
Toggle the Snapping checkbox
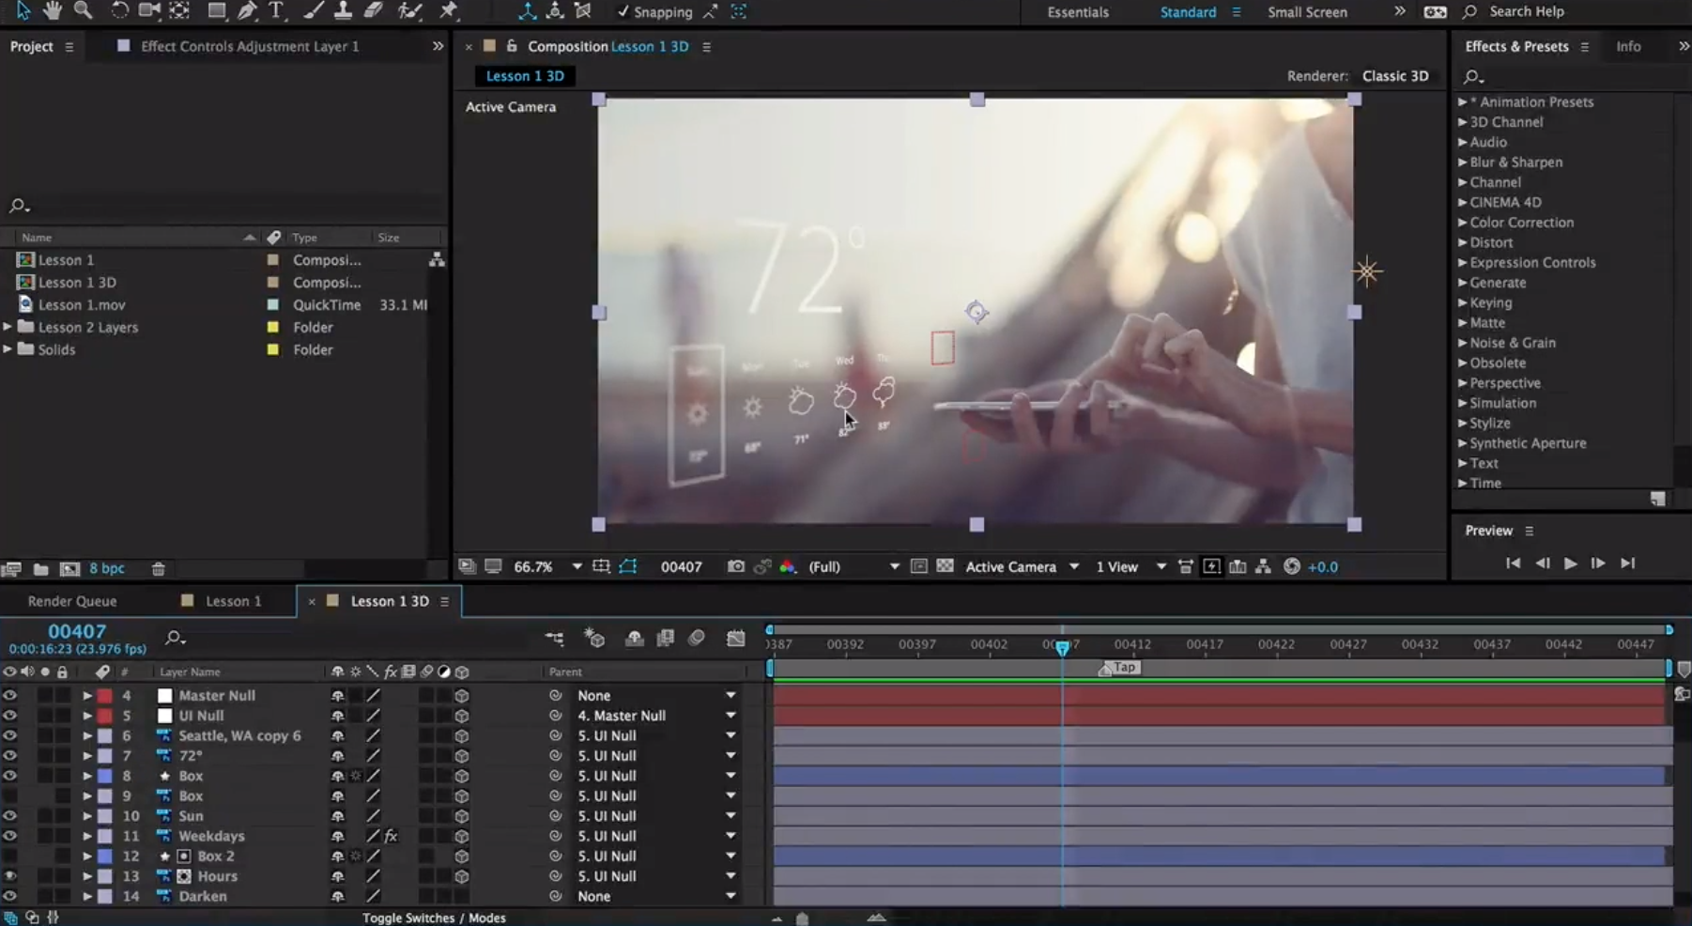[623, 12]
